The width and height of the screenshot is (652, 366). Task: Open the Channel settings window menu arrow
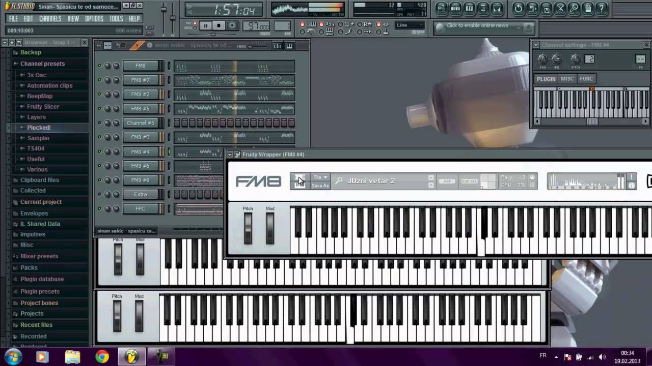pos(536,45)
